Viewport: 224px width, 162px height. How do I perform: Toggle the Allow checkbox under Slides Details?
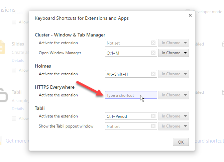(x=14, y=70)
